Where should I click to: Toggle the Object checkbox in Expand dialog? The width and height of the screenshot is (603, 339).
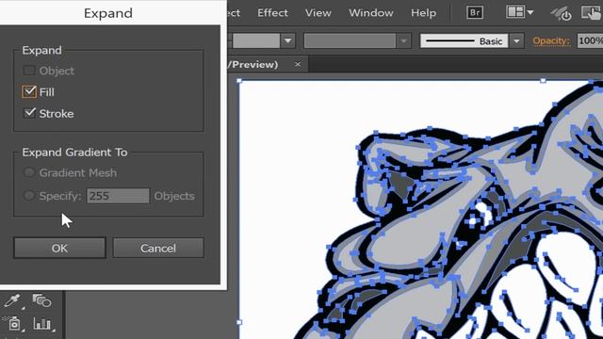tap(29, 71)
